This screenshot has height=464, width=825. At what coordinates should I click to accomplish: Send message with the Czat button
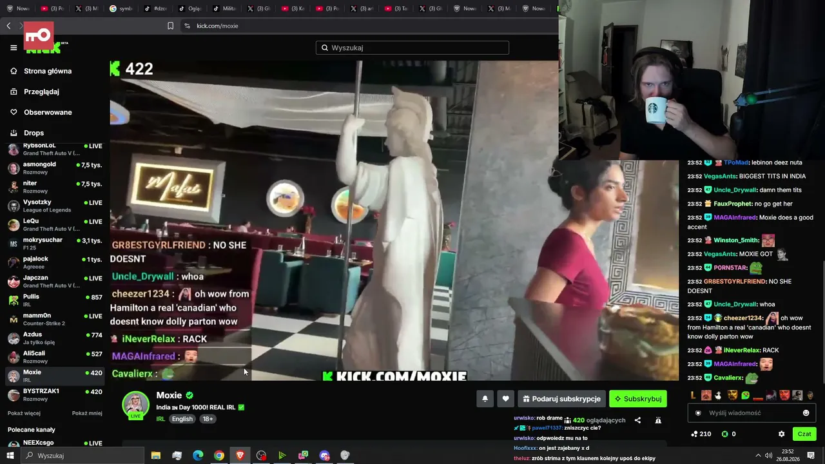coord(804,434)
